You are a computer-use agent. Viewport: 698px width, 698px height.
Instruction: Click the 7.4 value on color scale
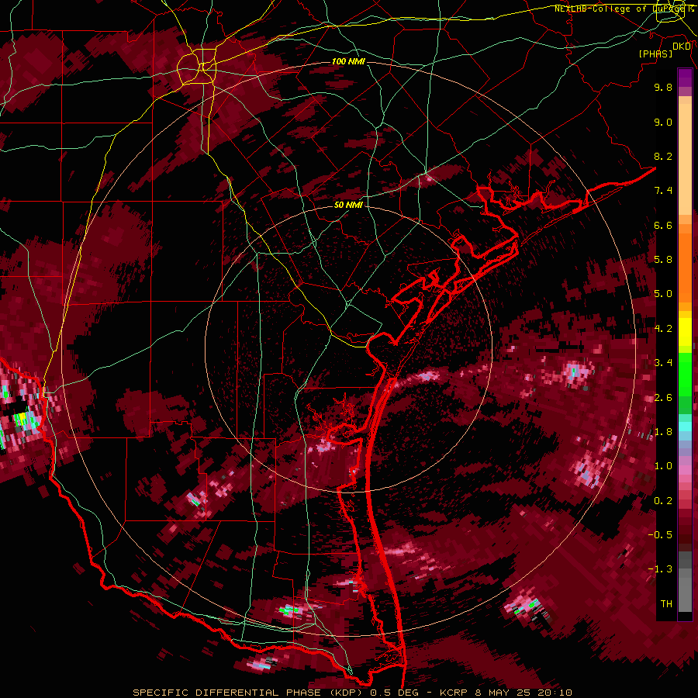[663, 191]
